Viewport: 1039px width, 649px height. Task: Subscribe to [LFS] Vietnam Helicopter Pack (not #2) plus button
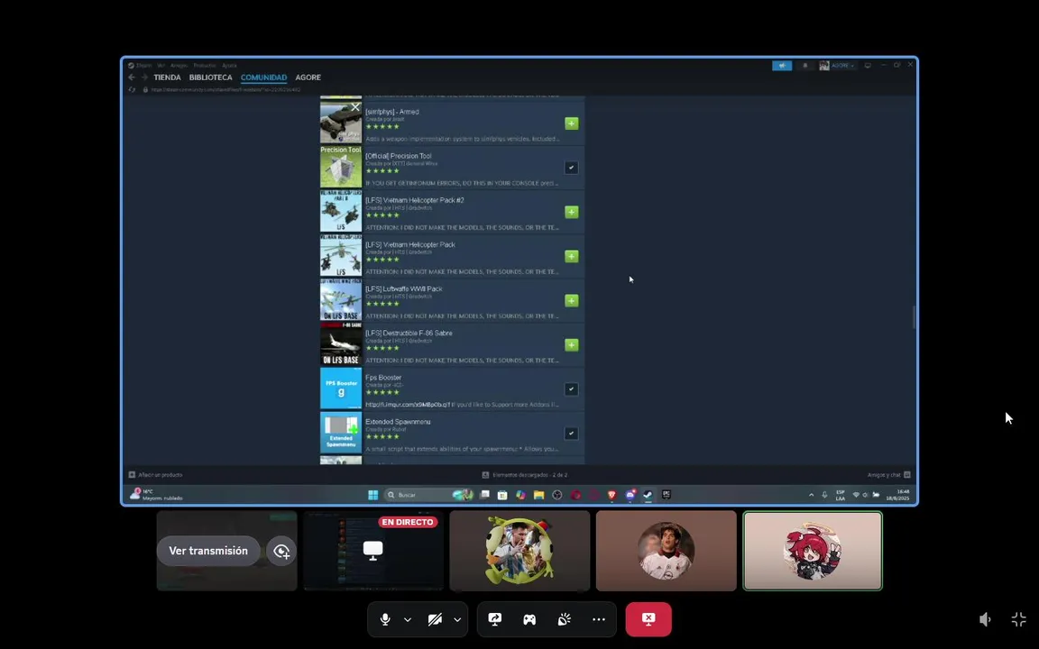click(x=571, y=256)
